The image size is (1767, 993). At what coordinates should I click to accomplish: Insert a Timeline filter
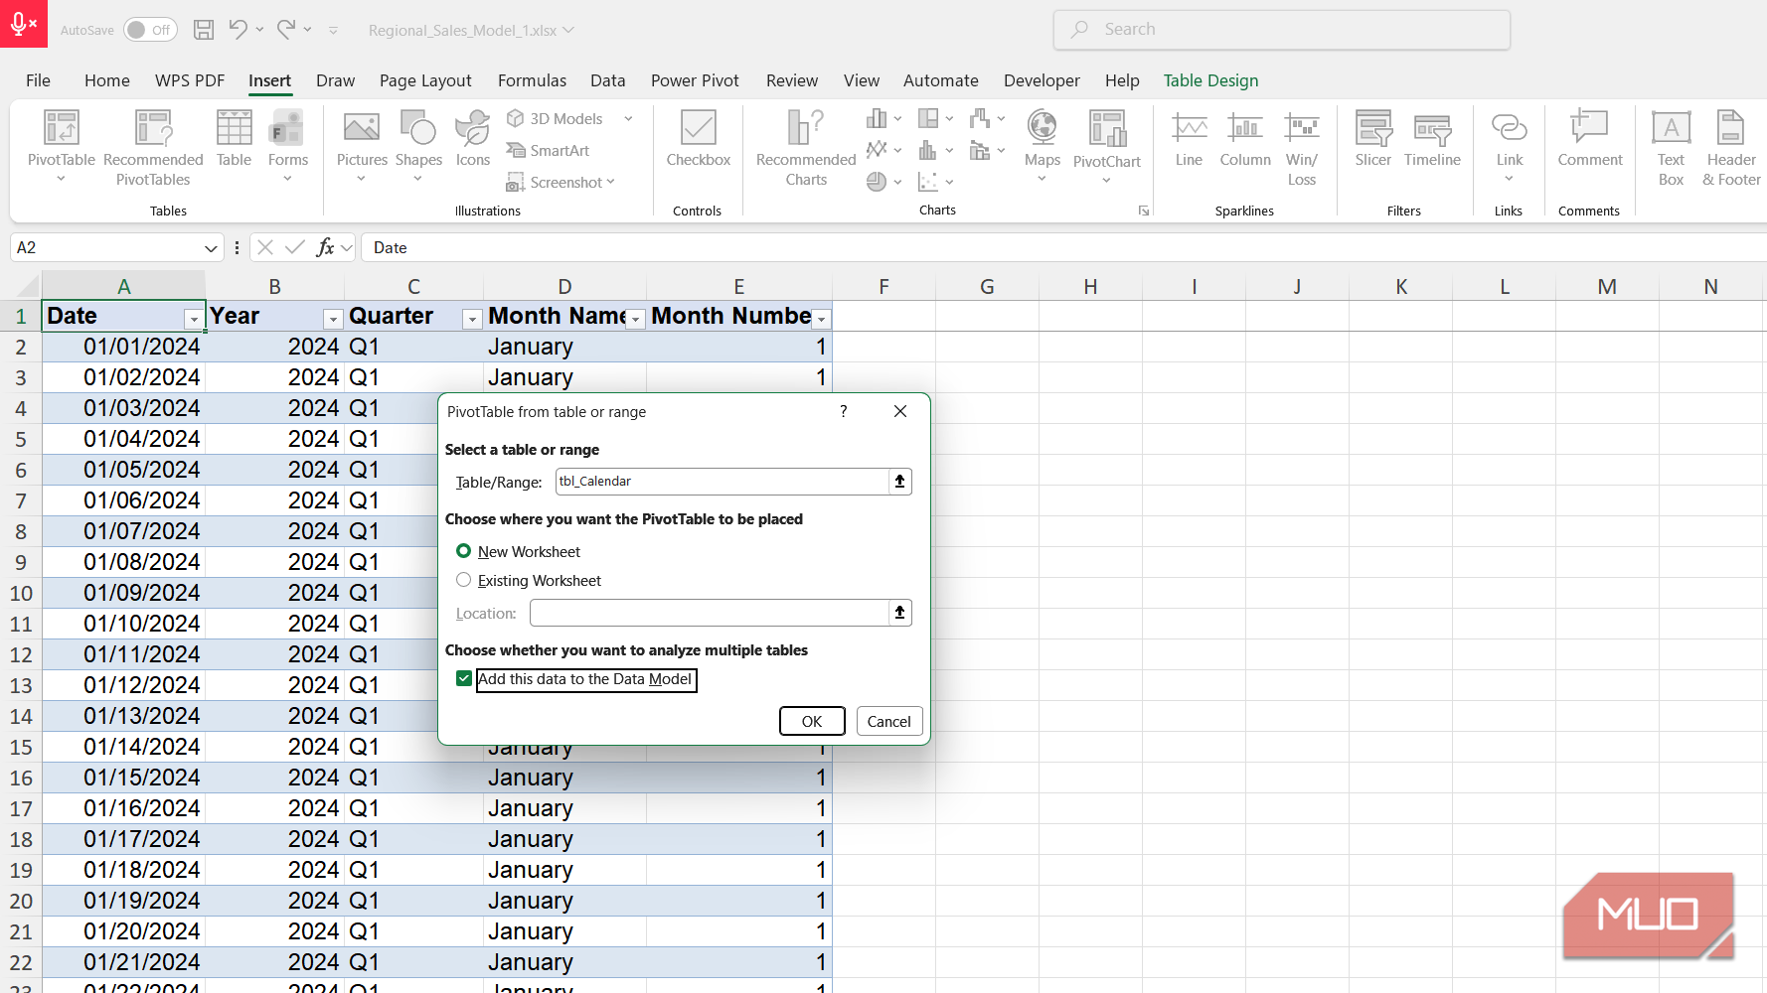1432,139
